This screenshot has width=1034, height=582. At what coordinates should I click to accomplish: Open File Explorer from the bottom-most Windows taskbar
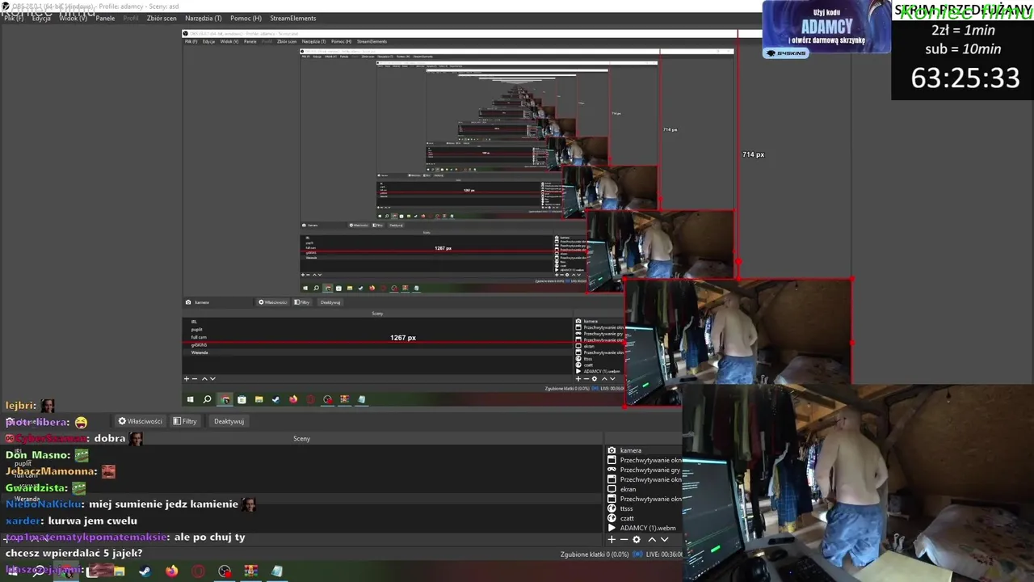pyautogui.click(x=120, y=571)
